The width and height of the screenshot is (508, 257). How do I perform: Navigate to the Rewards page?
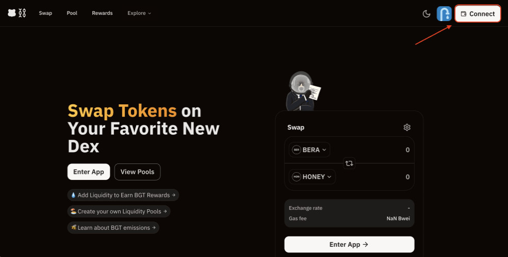pos(102,13)
